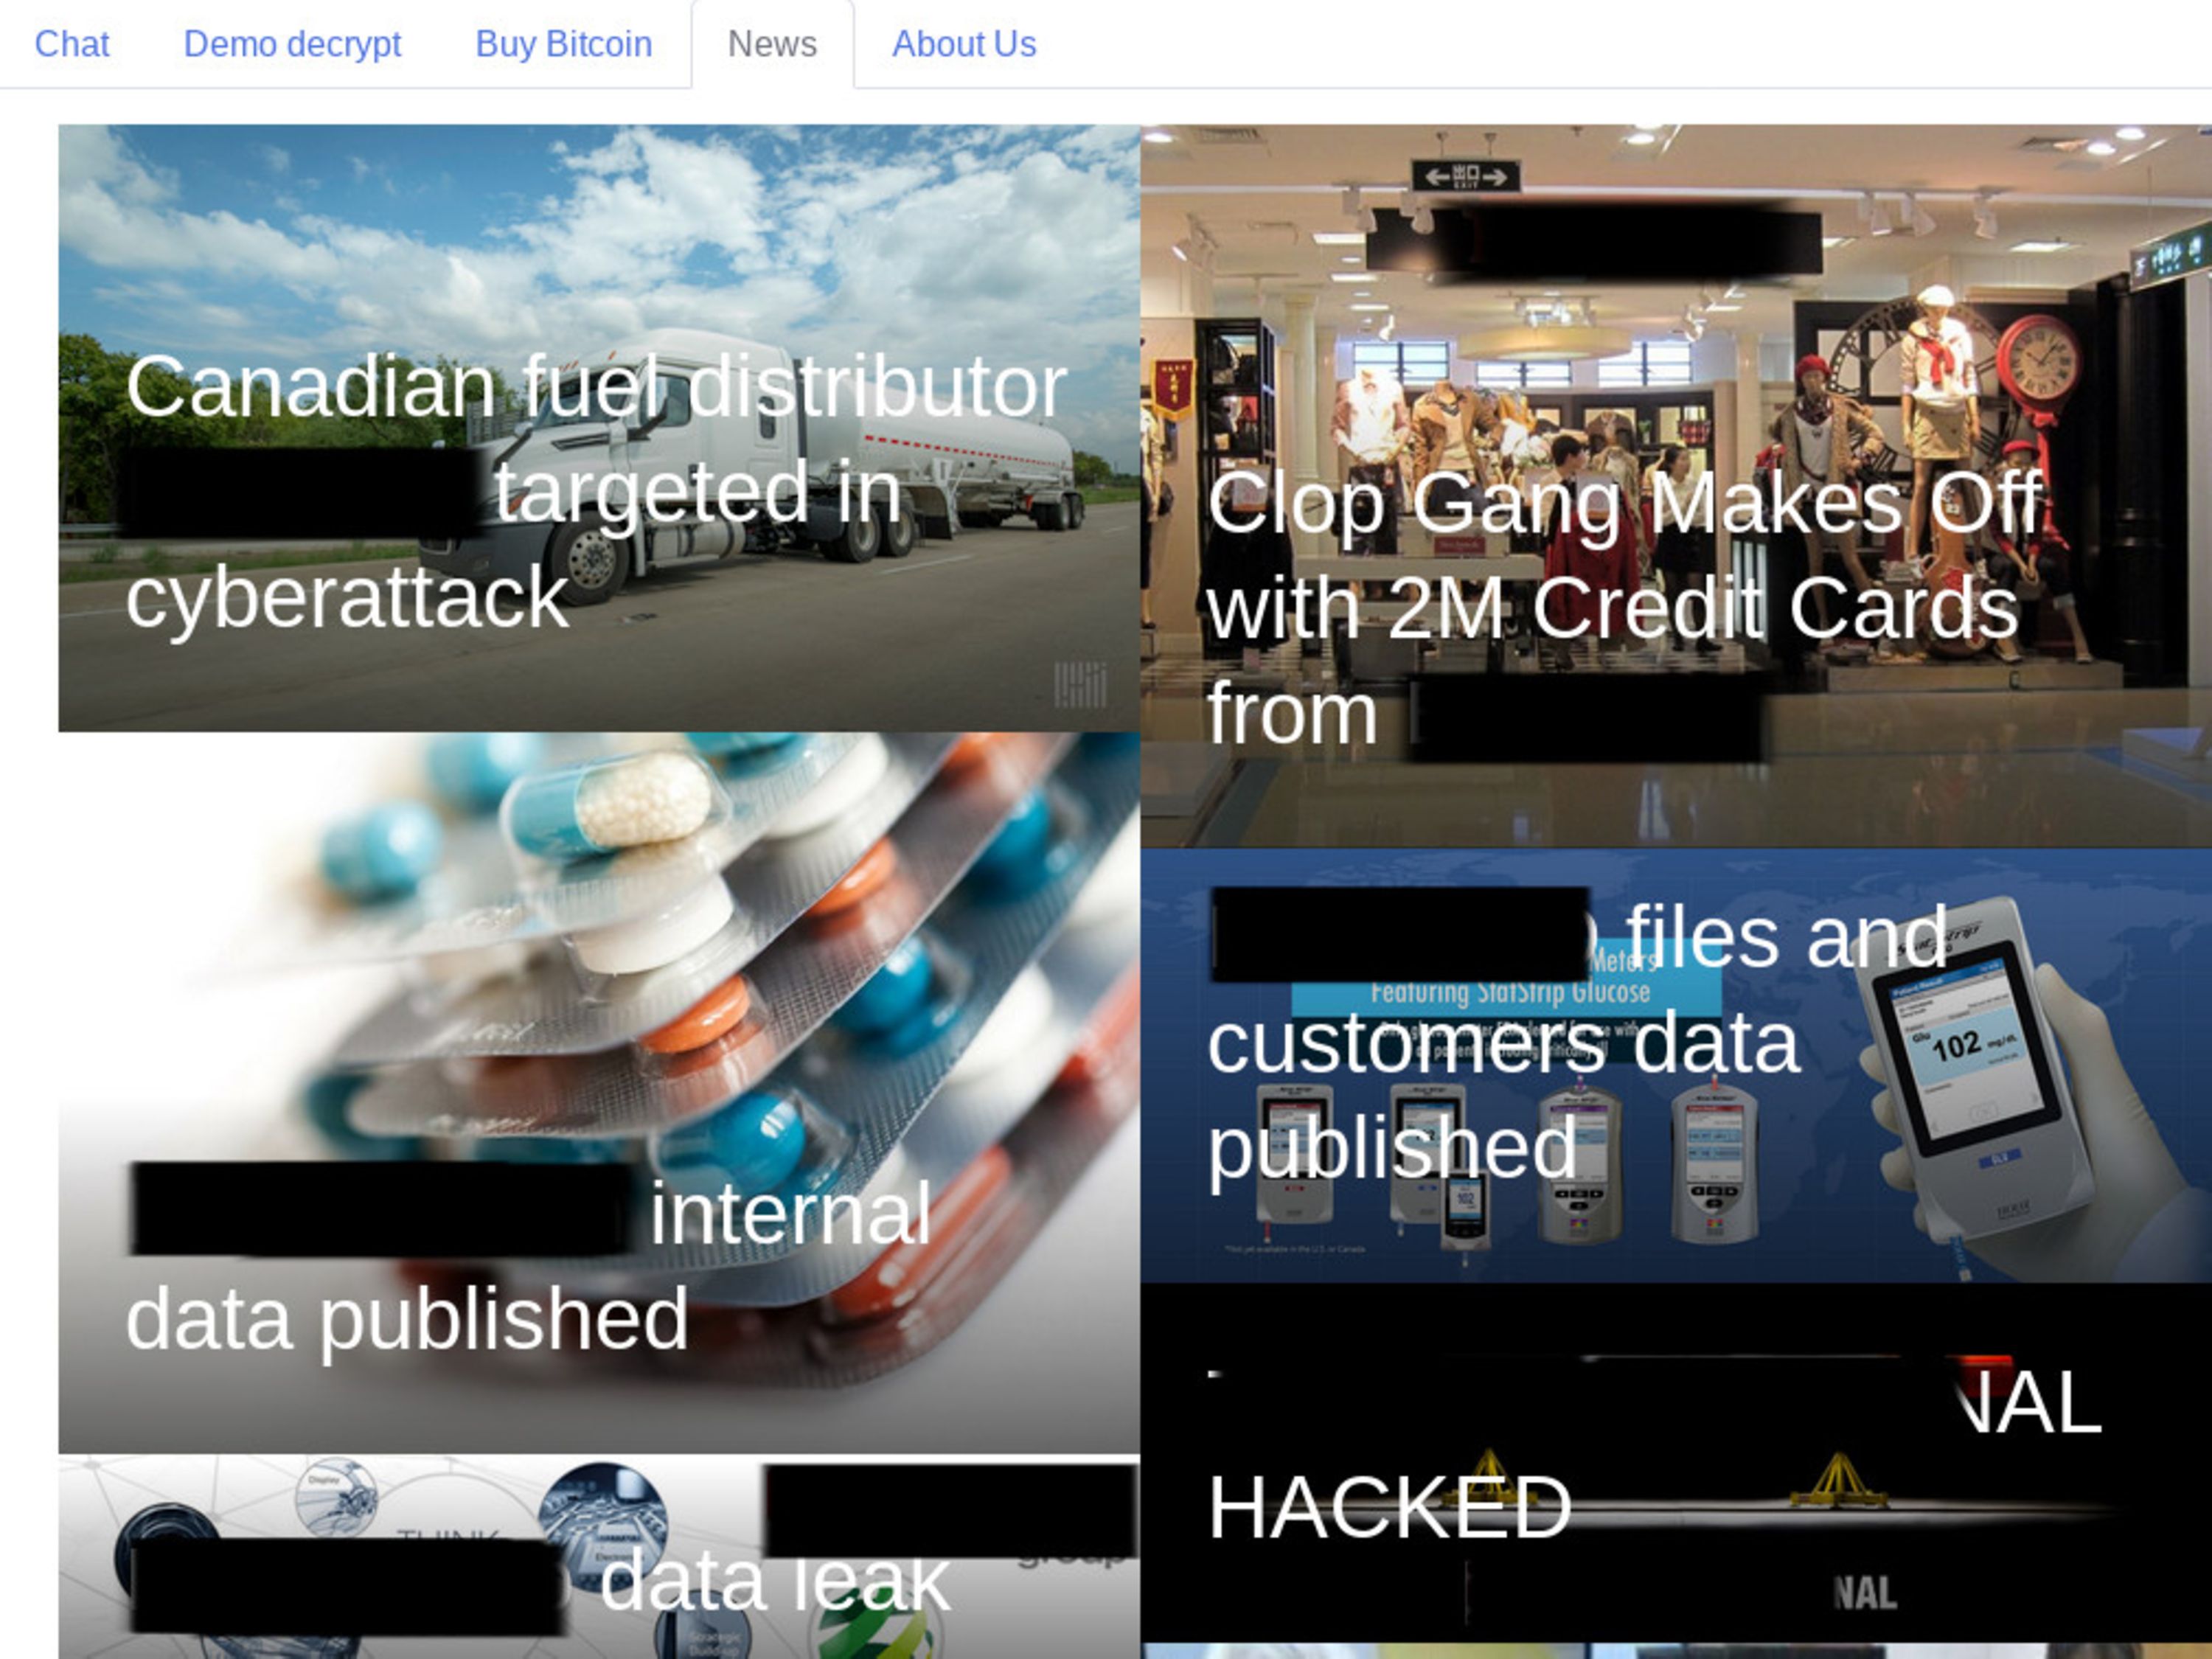Click the watermark logo on truck photo
This screenshot has width=2212, height=1659.
pyautogui.click(x=1080, y=685)
